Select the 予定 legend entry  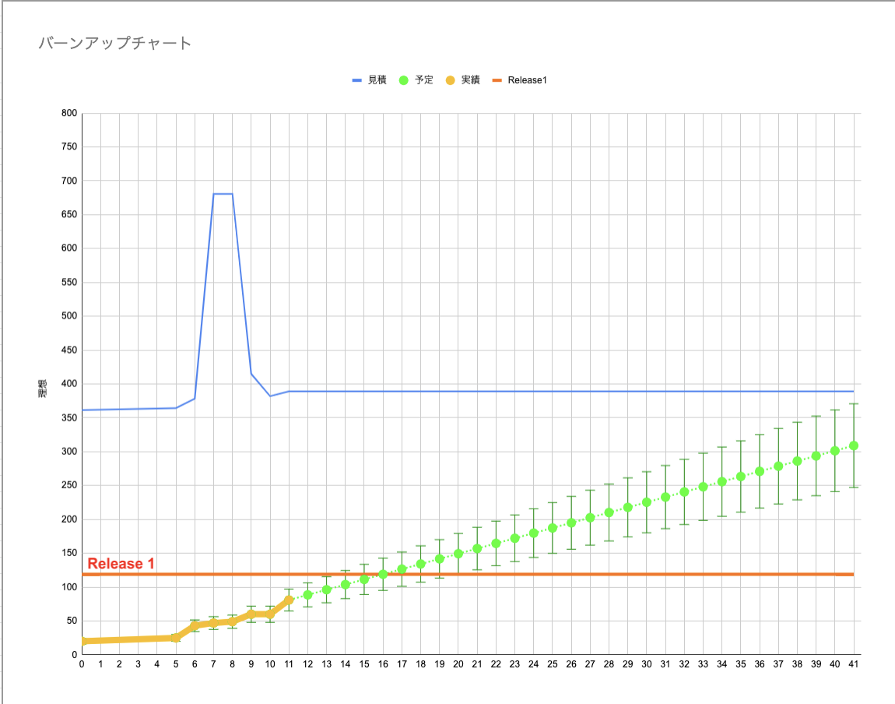(x=416, y=80)
